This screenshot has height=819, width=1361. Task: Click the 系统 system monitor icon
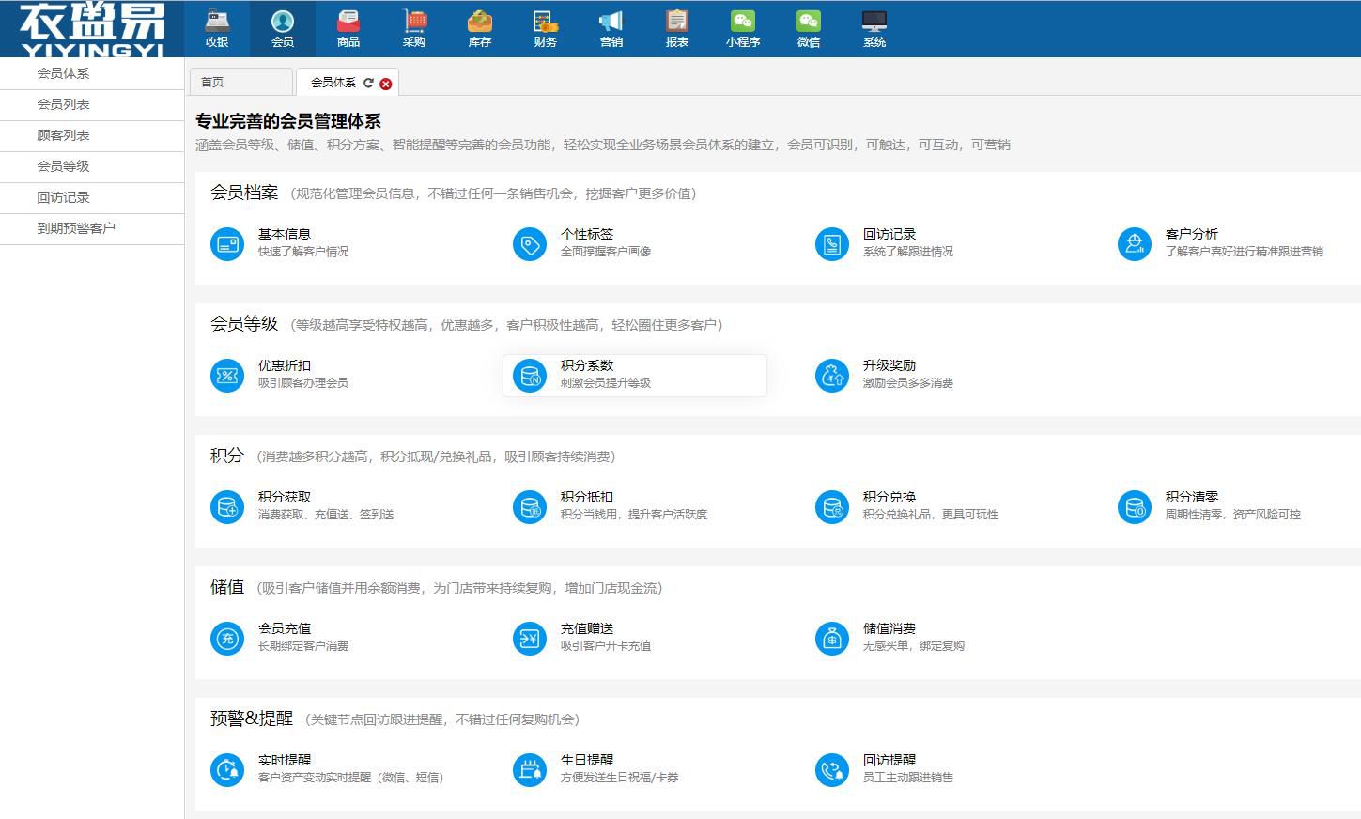click(x=874, y=23)
